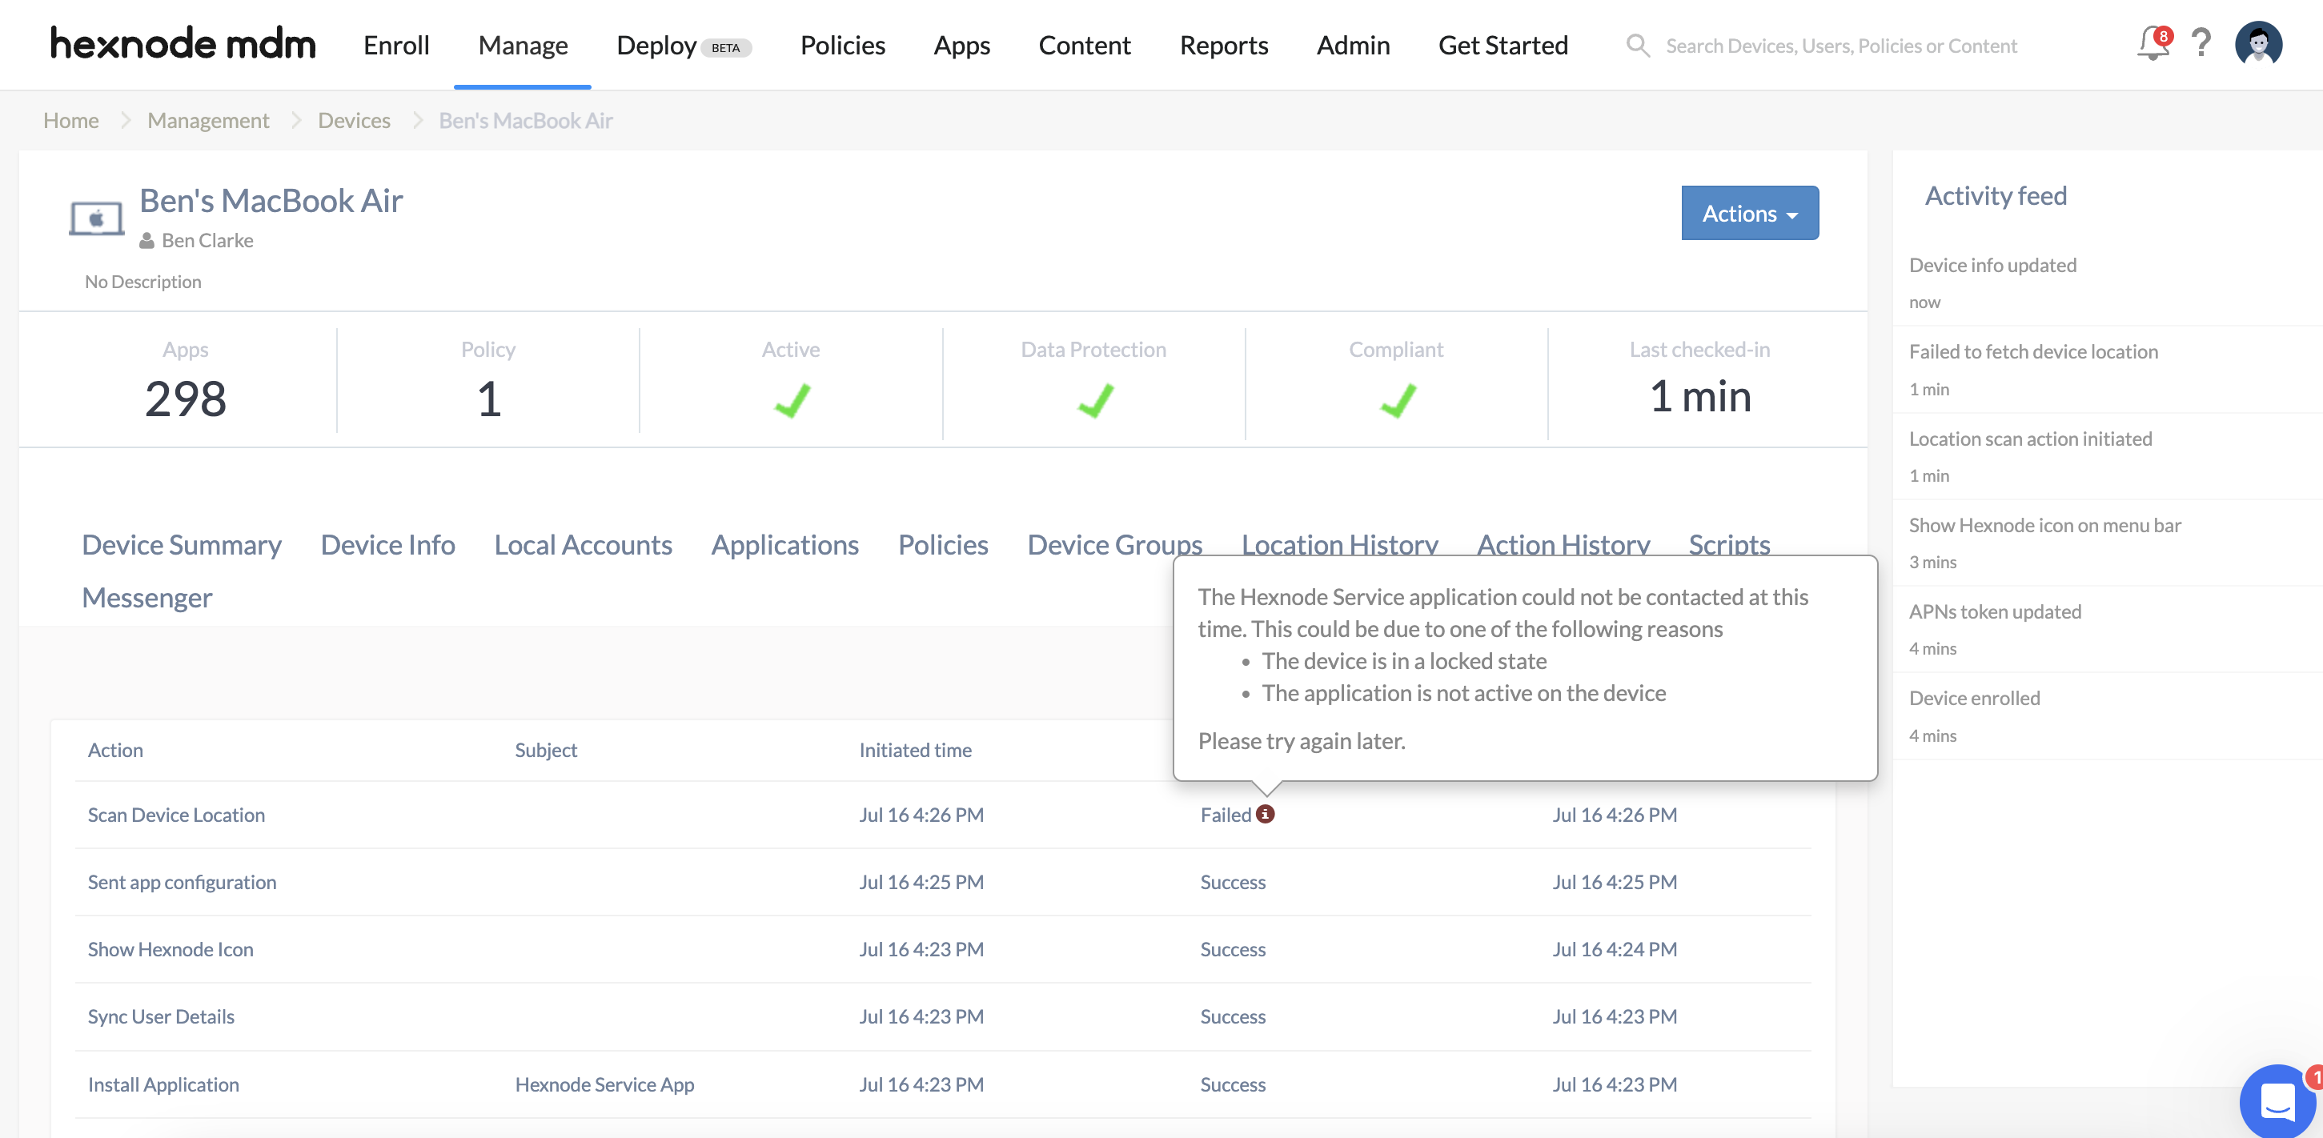Click 'APNs token updated' feed entry

(1996, 611)
